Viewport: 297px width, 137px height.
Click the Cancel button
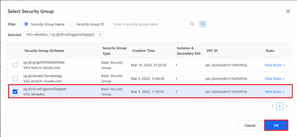pyautogui.click(x=250, y=125)
